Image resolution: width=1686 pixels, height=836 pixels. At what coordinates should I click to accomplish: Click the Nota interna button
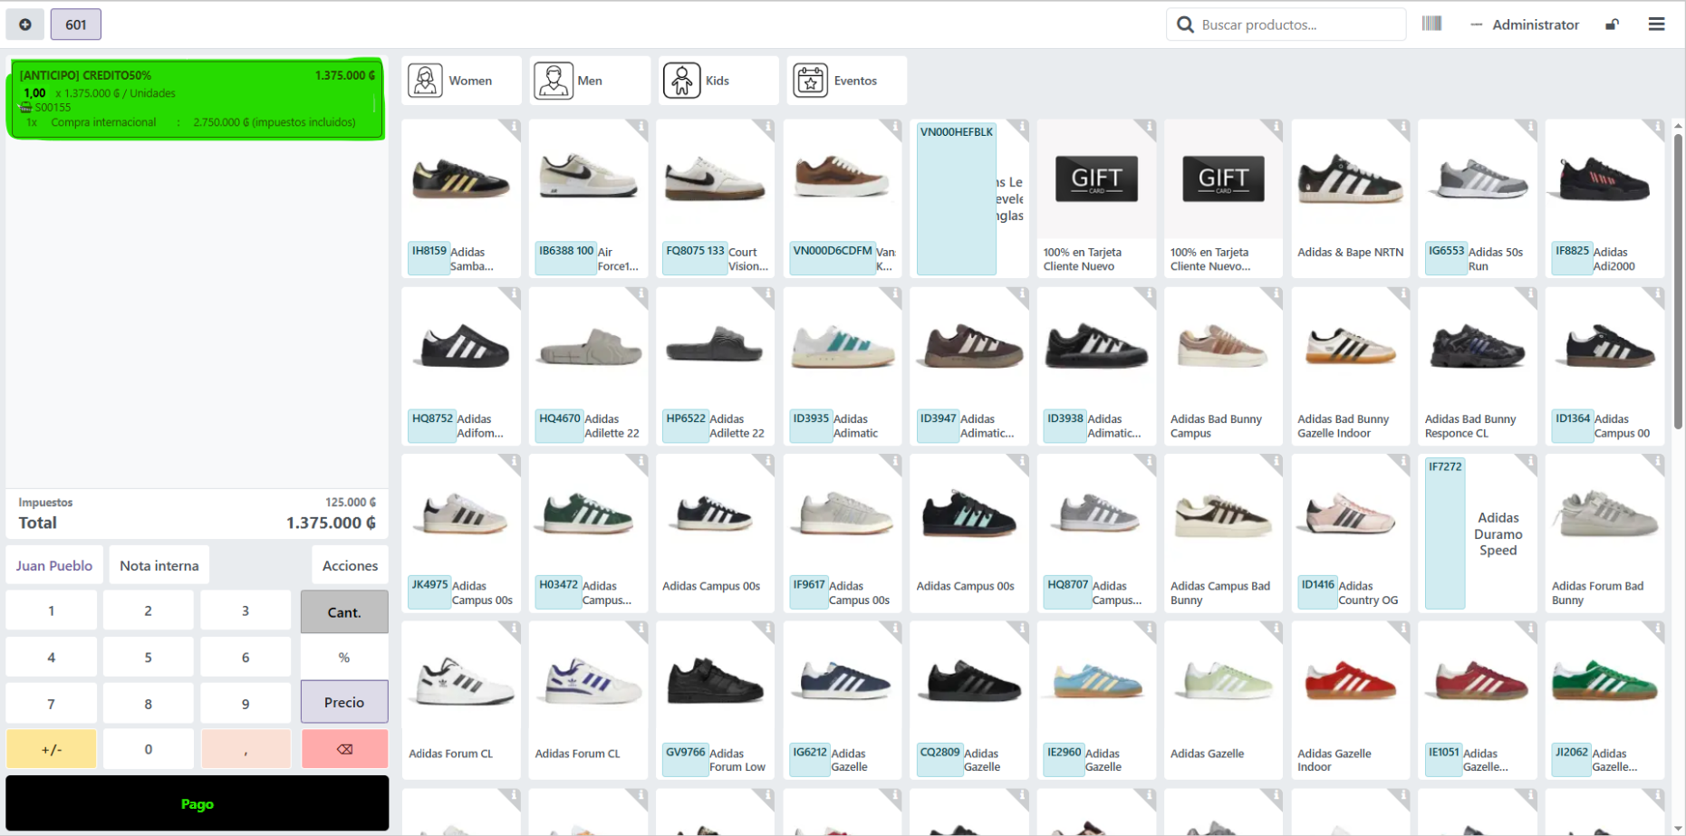click(159, 565)
